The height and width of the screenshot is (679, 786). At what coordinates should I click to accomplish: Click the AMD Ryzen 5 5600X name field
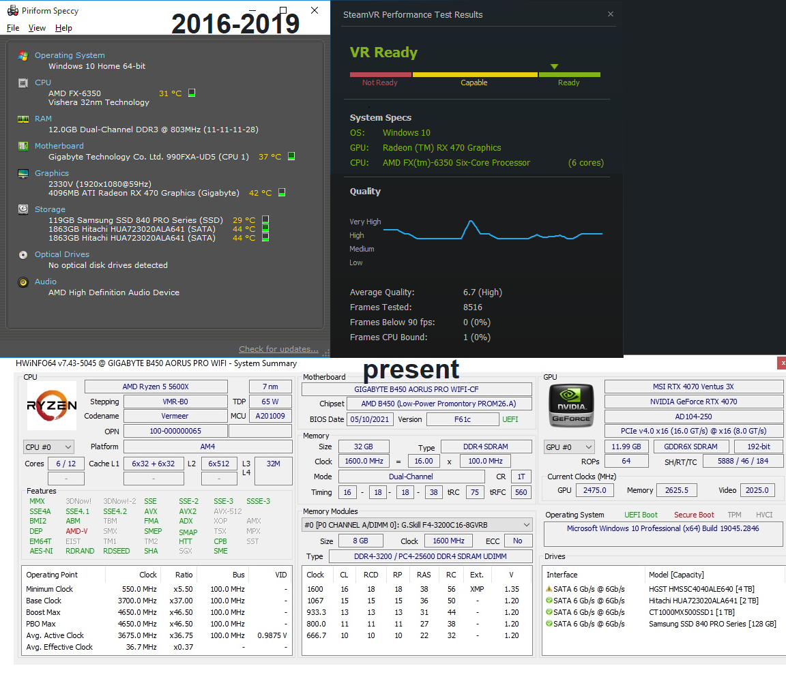[x=156, y=387]
